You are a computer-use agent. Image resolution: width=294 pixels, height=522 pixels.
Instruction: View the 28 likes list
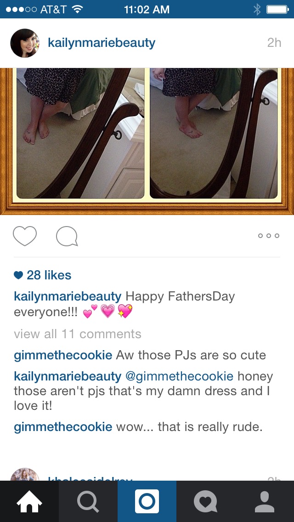click(x=49, y=275)
